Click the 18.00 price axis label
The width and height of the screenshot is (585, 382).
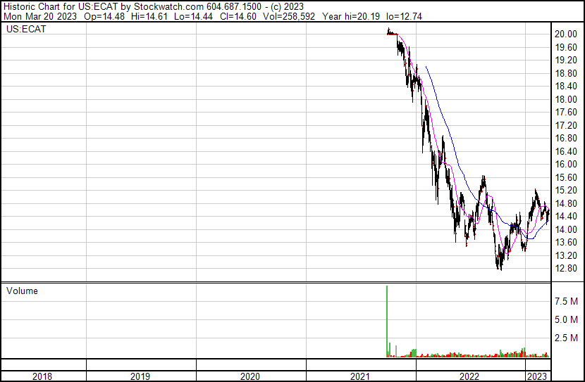tap(566, 100)
